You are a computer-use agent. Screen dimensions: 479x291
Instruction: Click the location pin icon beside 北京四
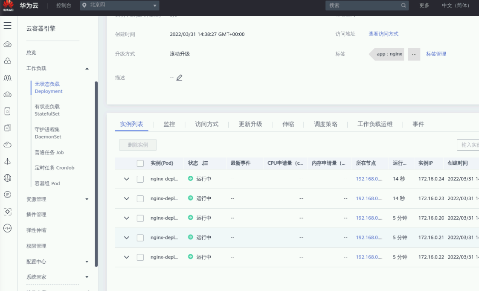(x=84, y=5)
